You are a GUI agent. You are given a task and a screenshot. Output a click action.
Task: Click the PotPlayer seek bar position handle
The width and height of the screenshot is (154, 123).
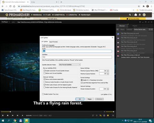click(x=10, y=112)
